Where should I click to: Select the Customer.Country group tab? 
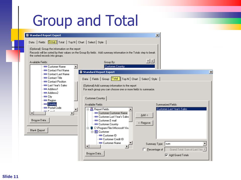click(x=95, y=98)
